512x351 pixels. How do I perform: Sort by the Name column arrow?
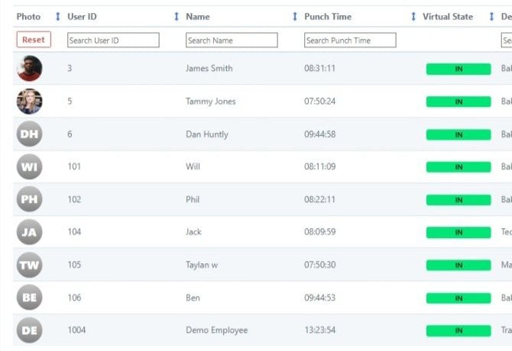point(295,16)
